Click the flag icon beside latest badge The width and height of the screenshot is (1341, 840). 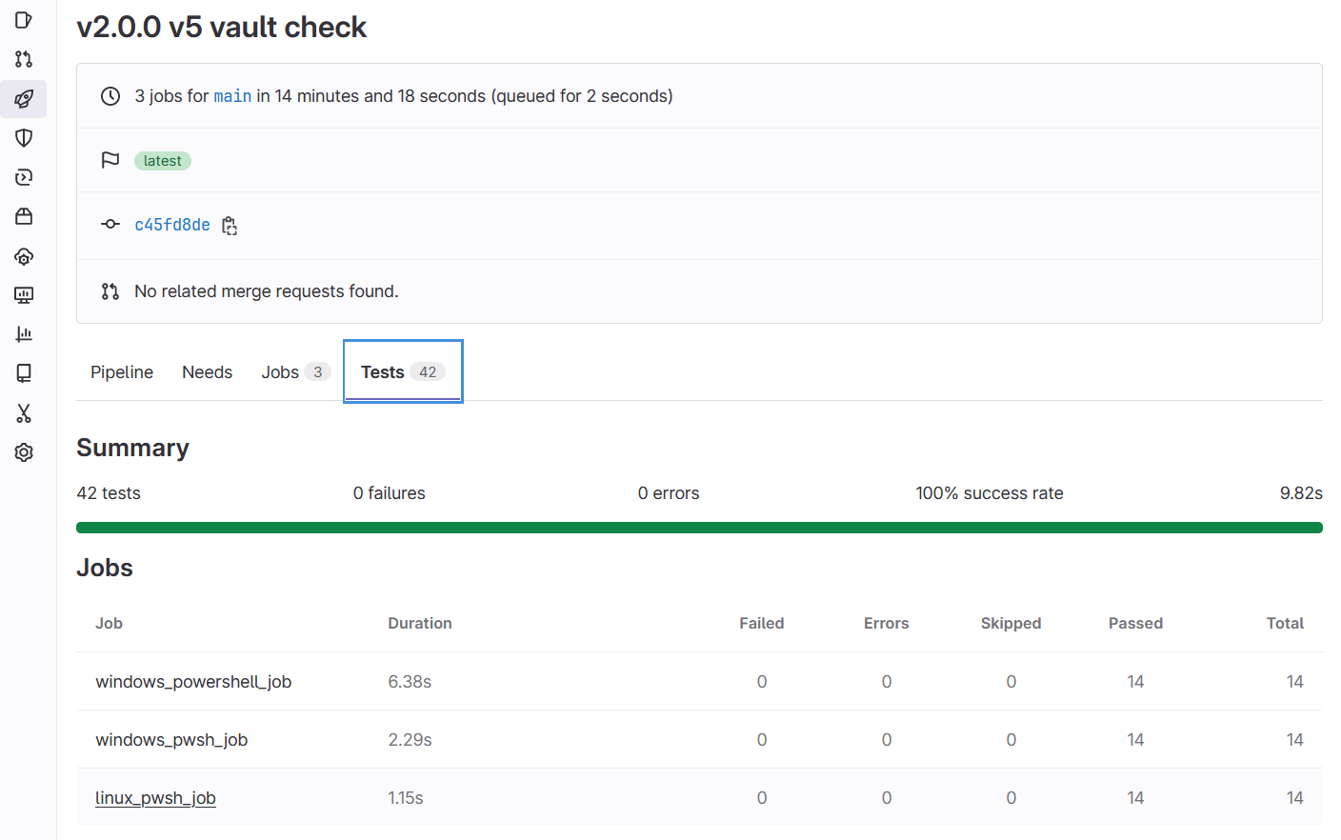[x=110, y=160]
